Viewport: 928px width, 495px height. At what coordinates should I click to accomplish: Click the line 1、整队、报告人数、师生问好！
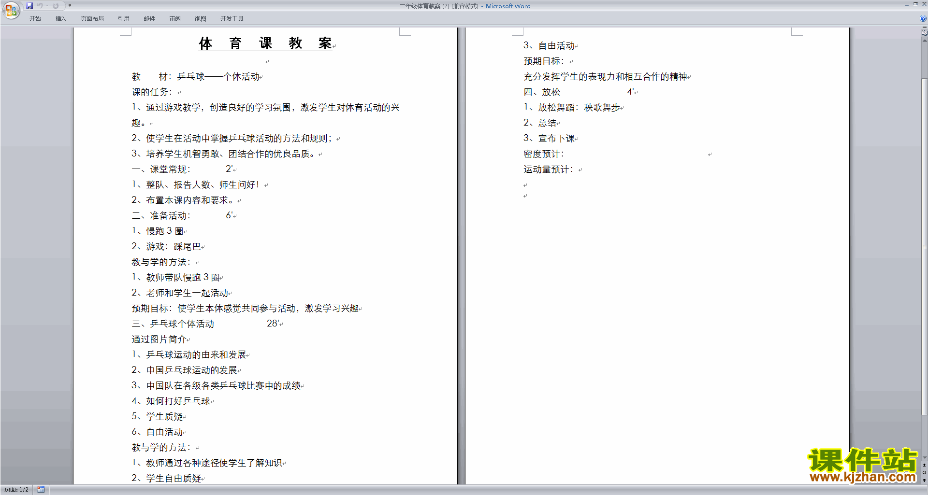(x=196, y=185)
